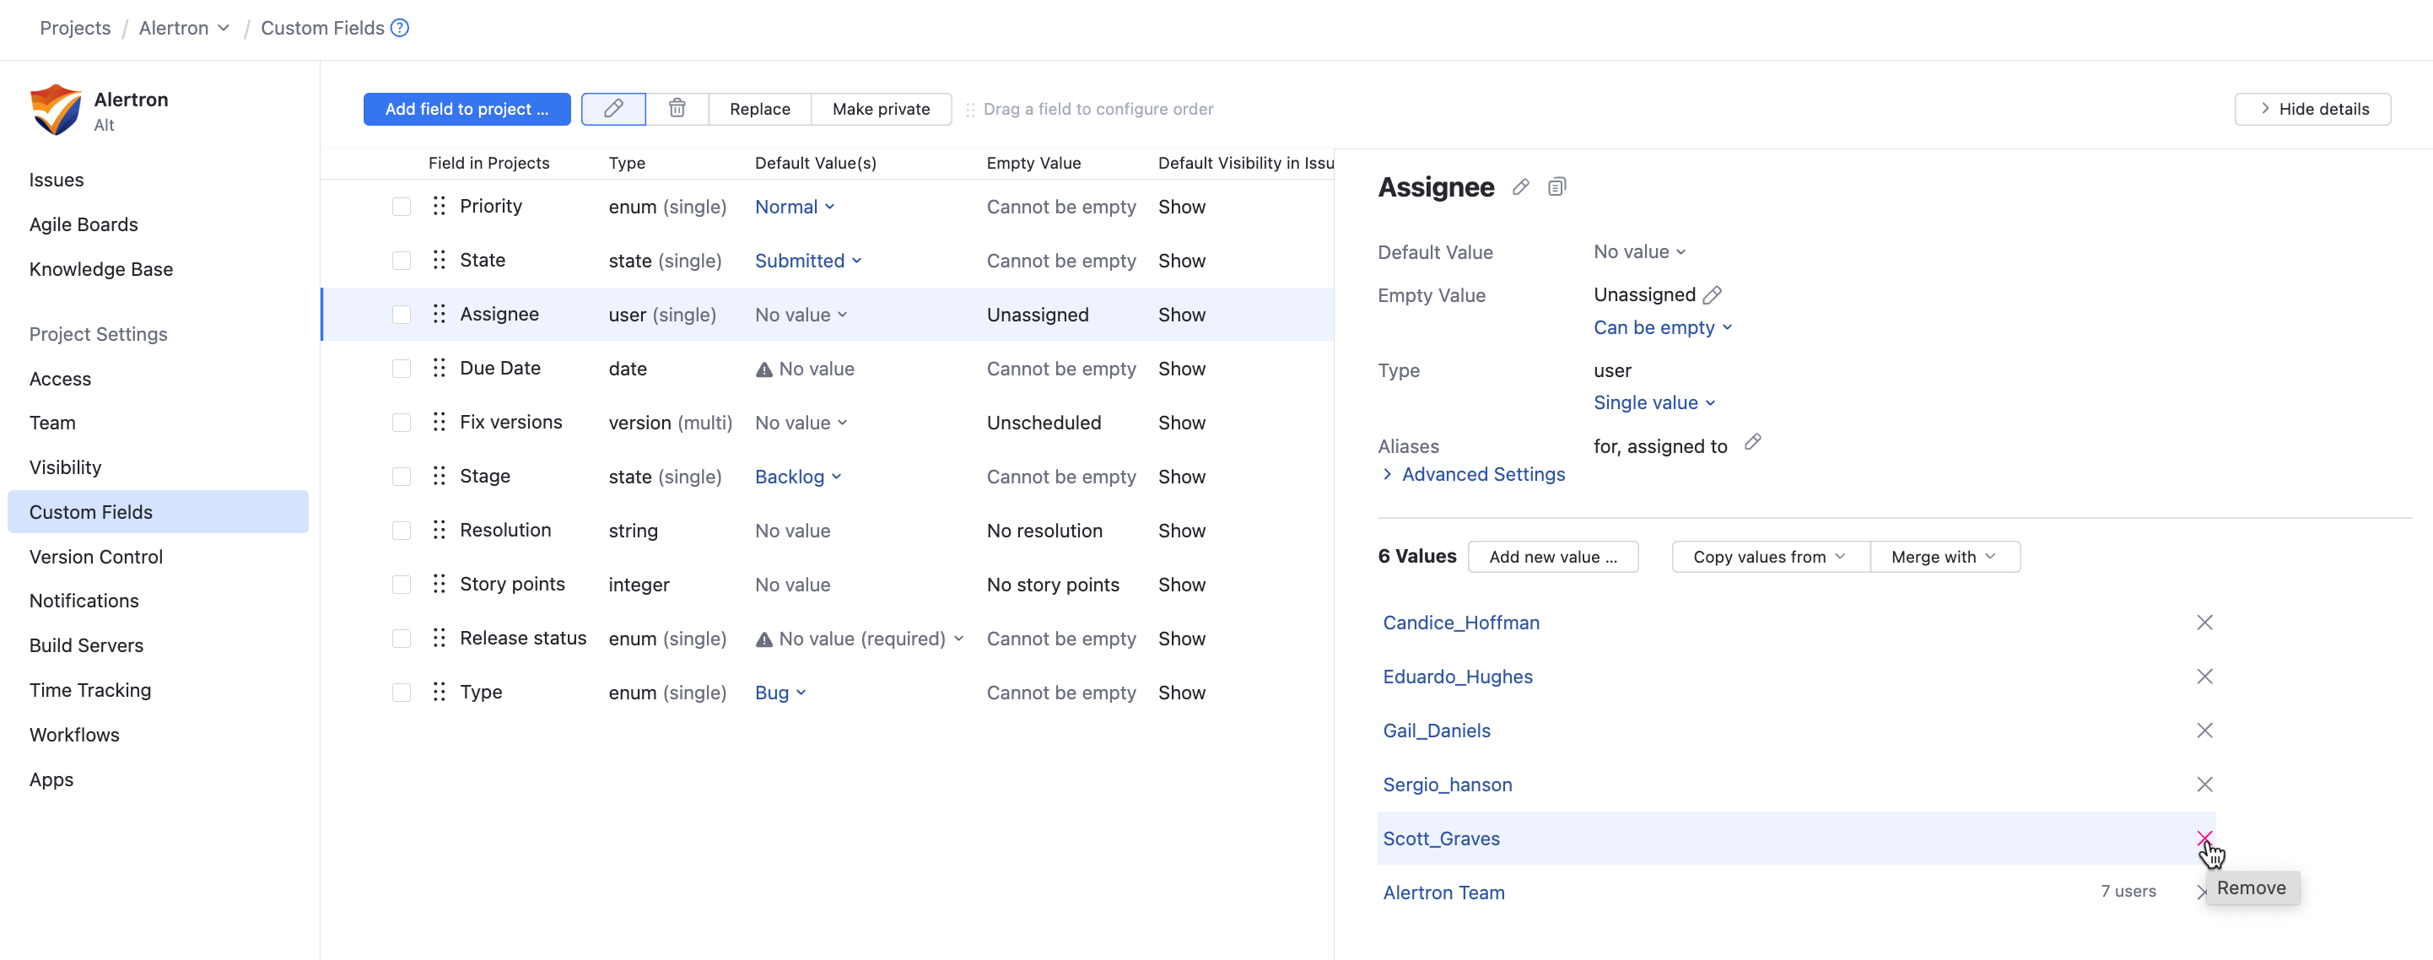Open Workflows in project settings
2433x960 pixels.
(73, 734)
